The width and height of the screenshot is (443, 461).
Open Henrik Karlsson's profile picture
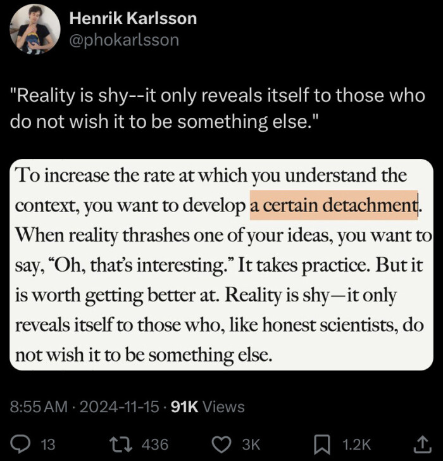click(35, 30)
